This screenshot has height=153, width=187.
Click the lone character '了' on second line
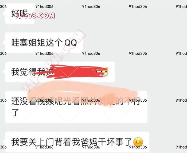(x=15, y=113)
